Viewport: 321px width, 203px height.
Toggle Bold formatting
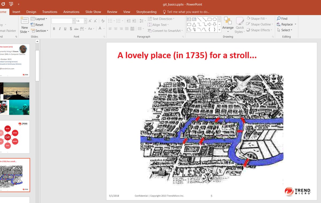(x=54, y=29)
